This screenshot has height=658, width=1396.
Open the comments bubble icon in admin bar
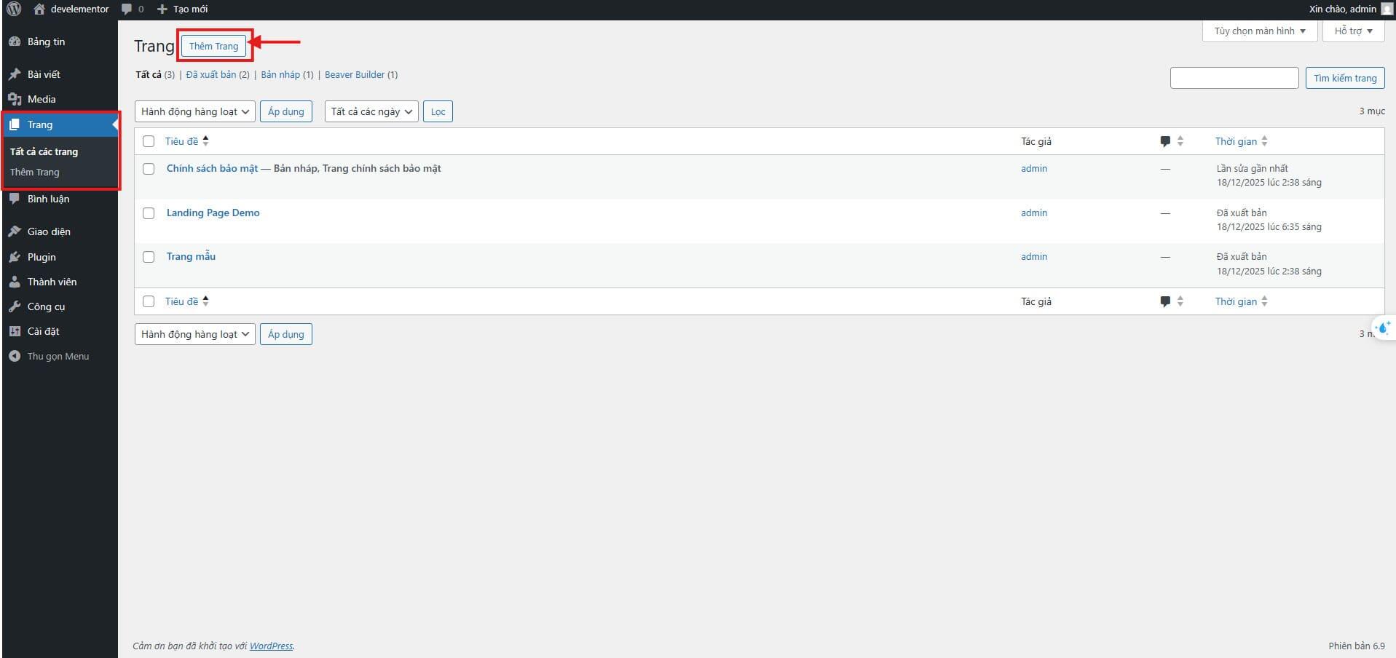125,9
